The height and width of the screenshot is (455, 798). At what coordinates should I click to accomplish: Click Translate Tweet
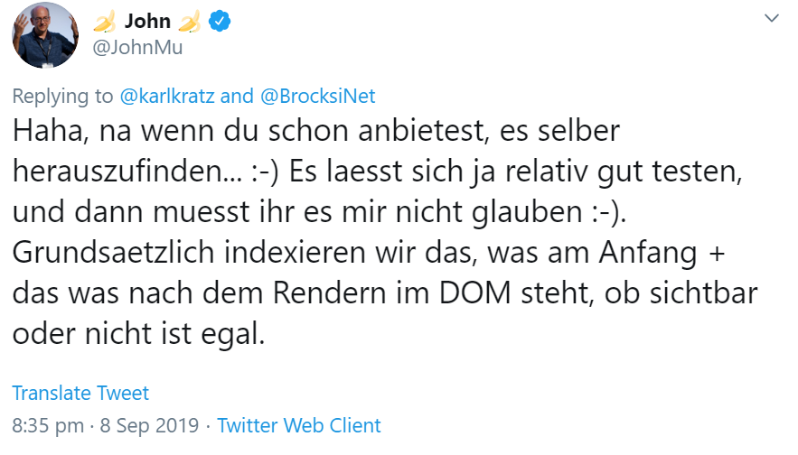(x=80, y=393)
